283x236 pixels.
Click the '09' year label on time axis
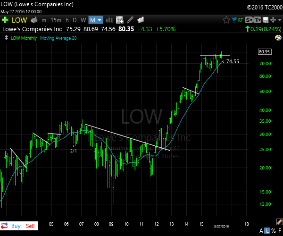[x=111, y=224]
